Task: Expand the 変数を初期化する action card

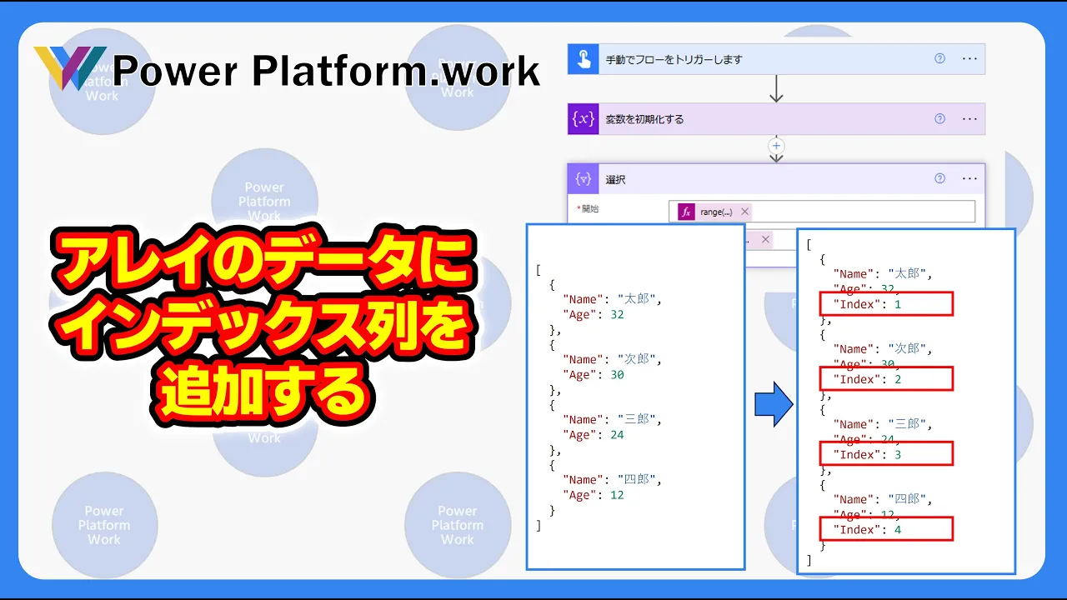Action: click(776, 119)
